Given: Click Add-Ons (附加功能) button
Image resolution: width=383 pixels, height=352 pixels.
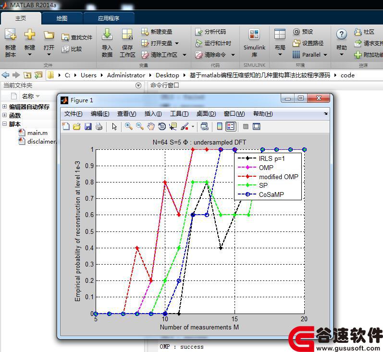Looking at the screenshot, I should (369, 55).
